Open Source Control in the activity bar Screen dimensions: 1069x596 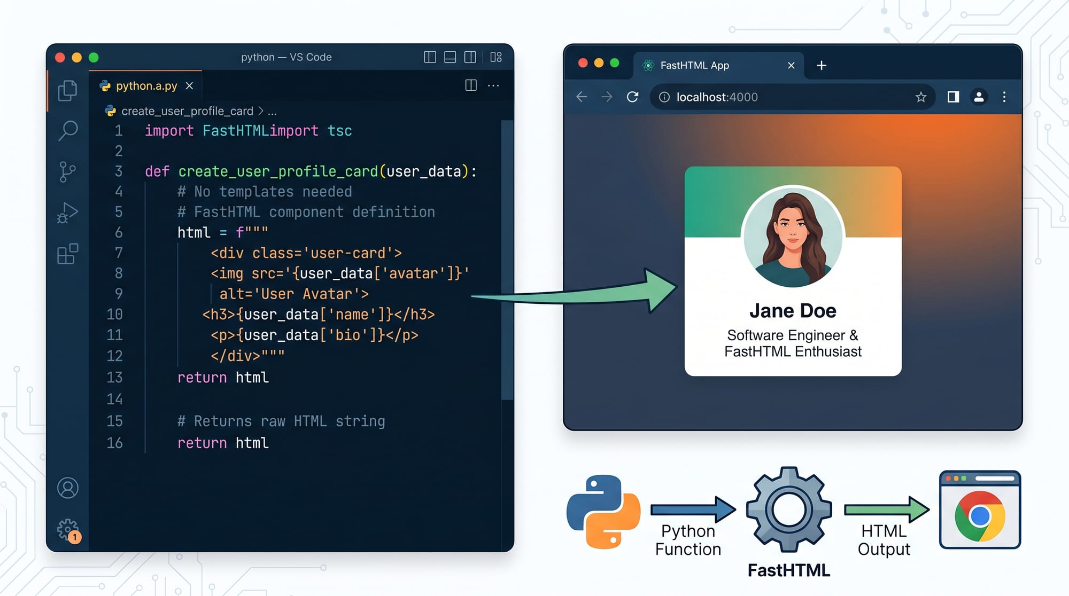point(67,172)
